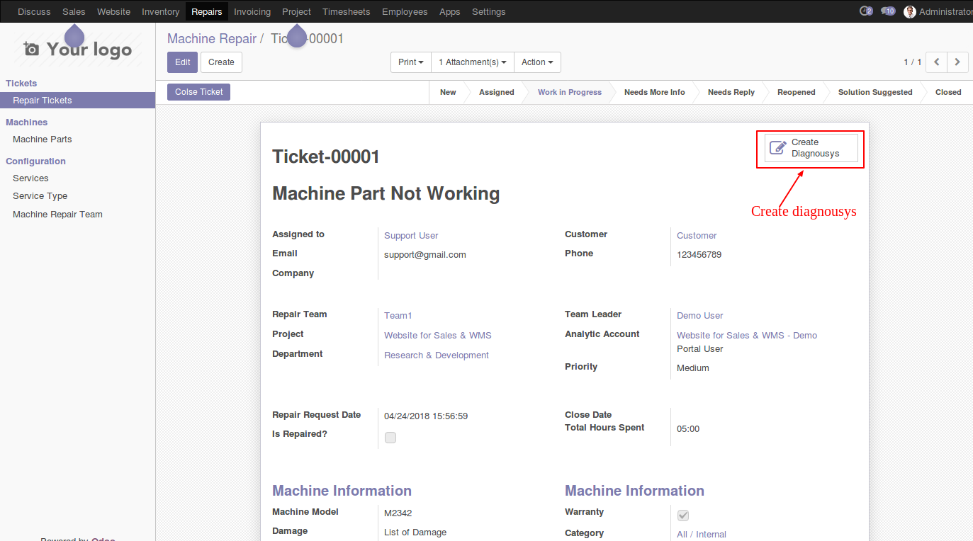Image resolution: width=973 pixels, height=541 pixels.
Task: Go to previous record with left arrow
Action: pos(937,62)
